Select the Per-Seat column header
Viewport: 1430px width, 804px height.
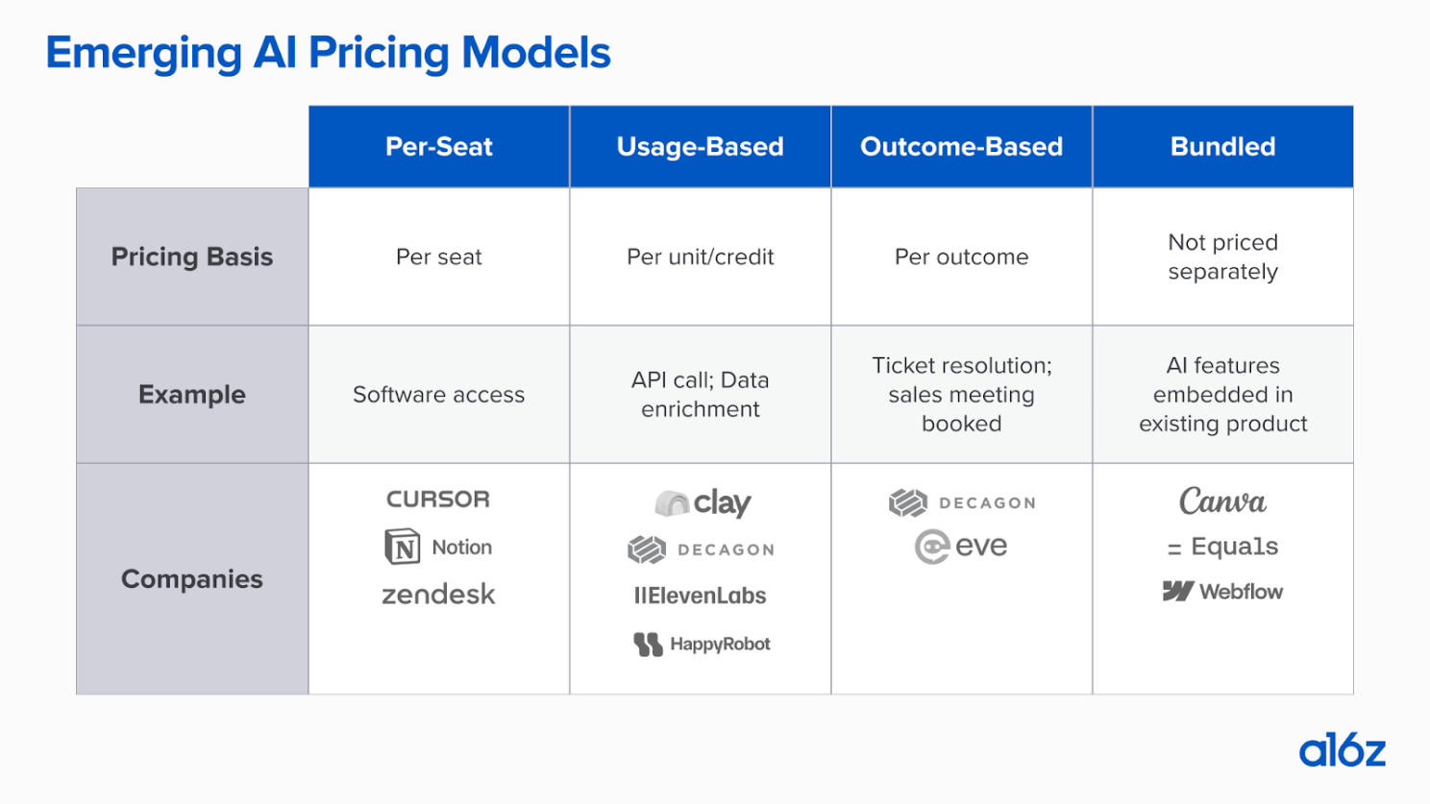tap(439, 147)
